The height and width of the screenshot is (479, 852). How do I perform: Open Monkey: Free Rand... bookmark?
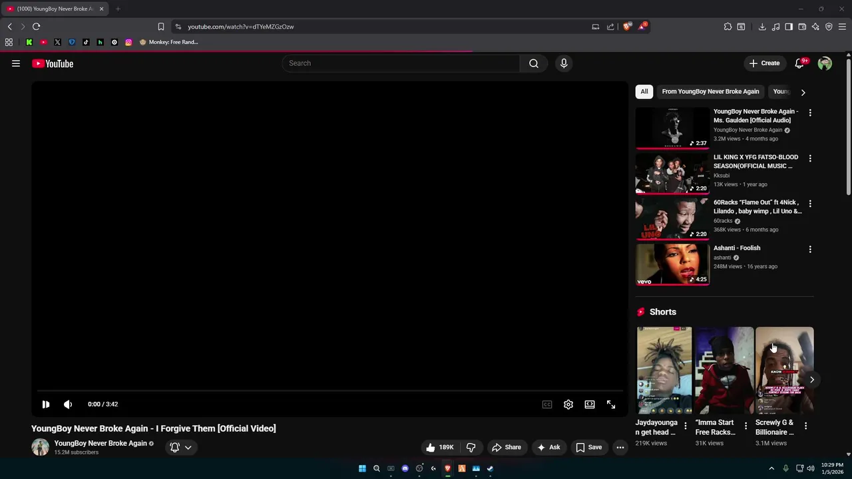[168, 42]
